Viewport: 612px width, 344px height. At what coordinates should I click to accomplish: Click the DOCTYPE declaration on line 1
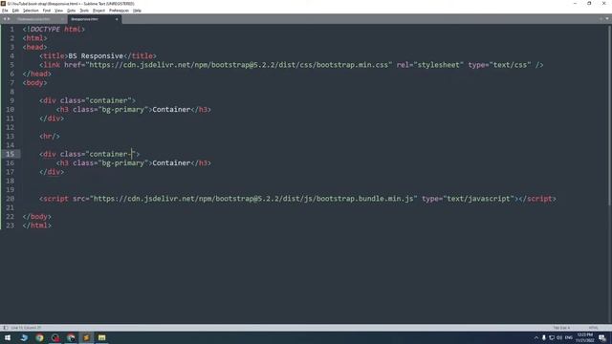click(x=54, y=30)
